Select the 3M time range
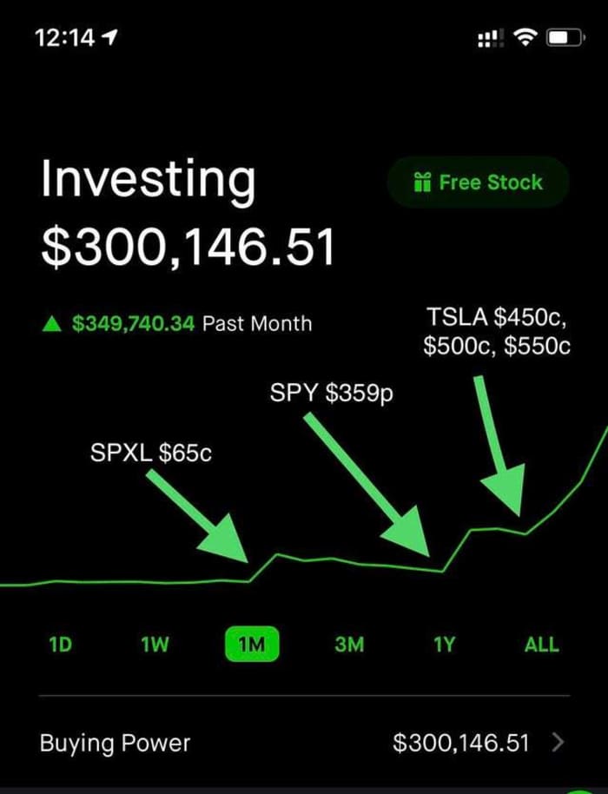 347,645
